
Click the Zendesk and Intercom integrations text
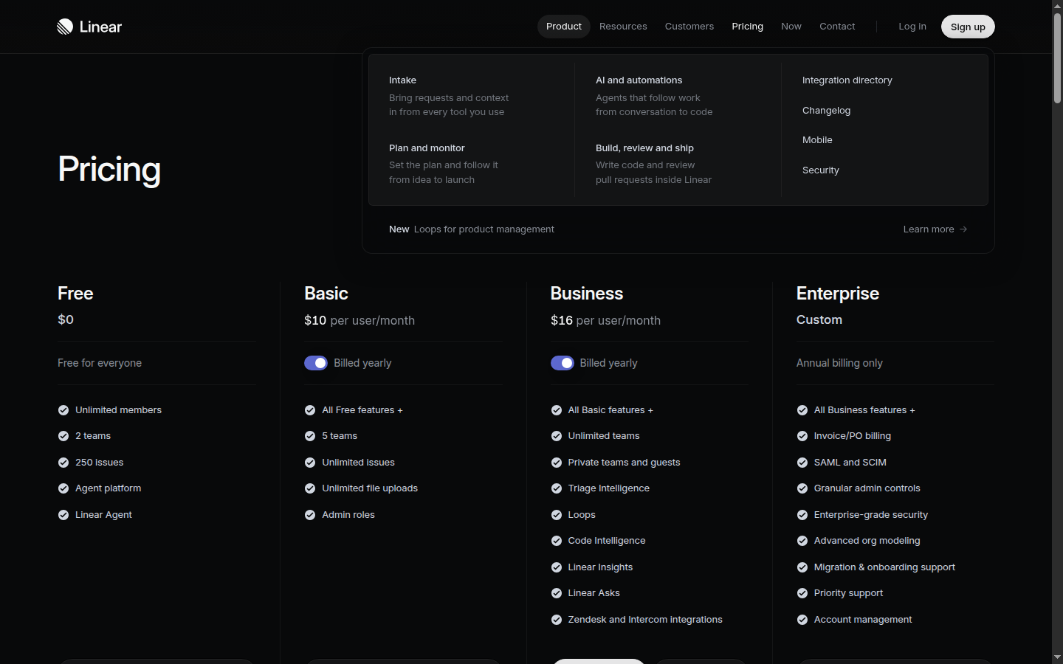click(x=645, y=620)
